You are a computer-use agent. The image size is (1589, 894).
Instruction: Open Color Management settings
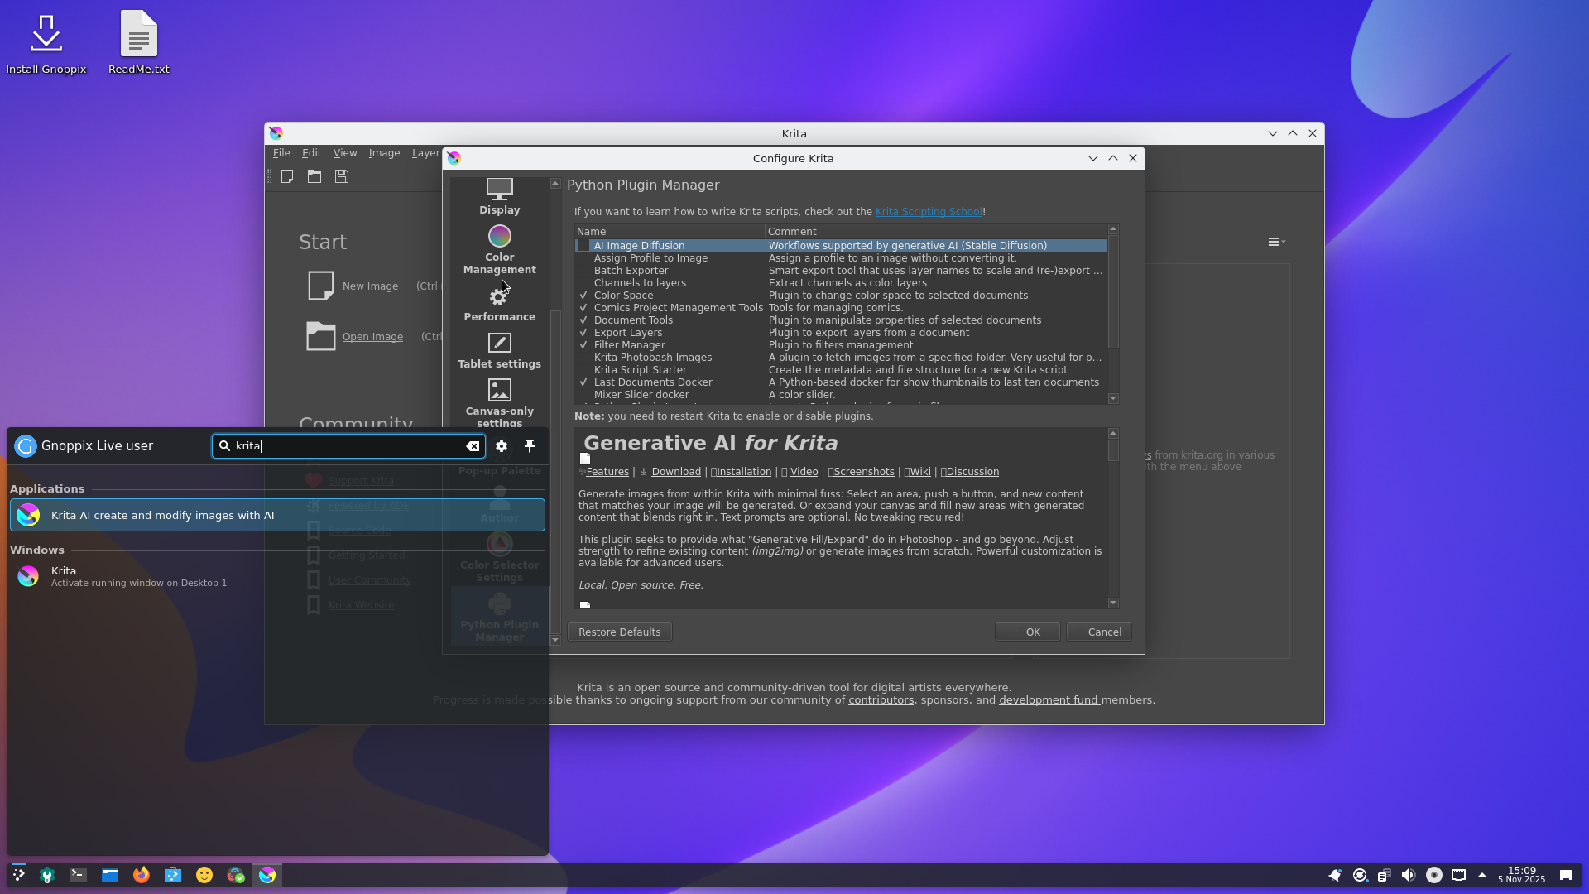499,250
